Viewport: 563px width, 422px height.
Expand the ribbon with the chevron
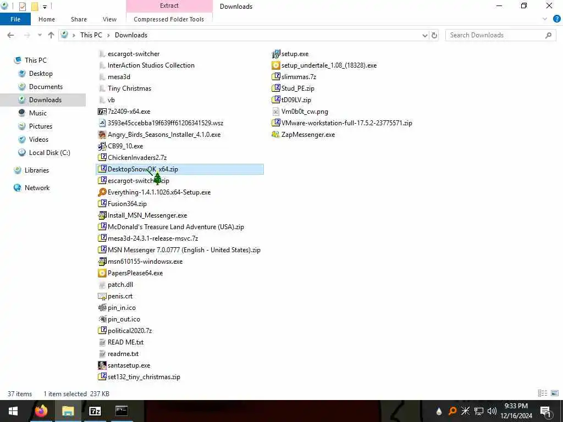(x=545, y=19)
